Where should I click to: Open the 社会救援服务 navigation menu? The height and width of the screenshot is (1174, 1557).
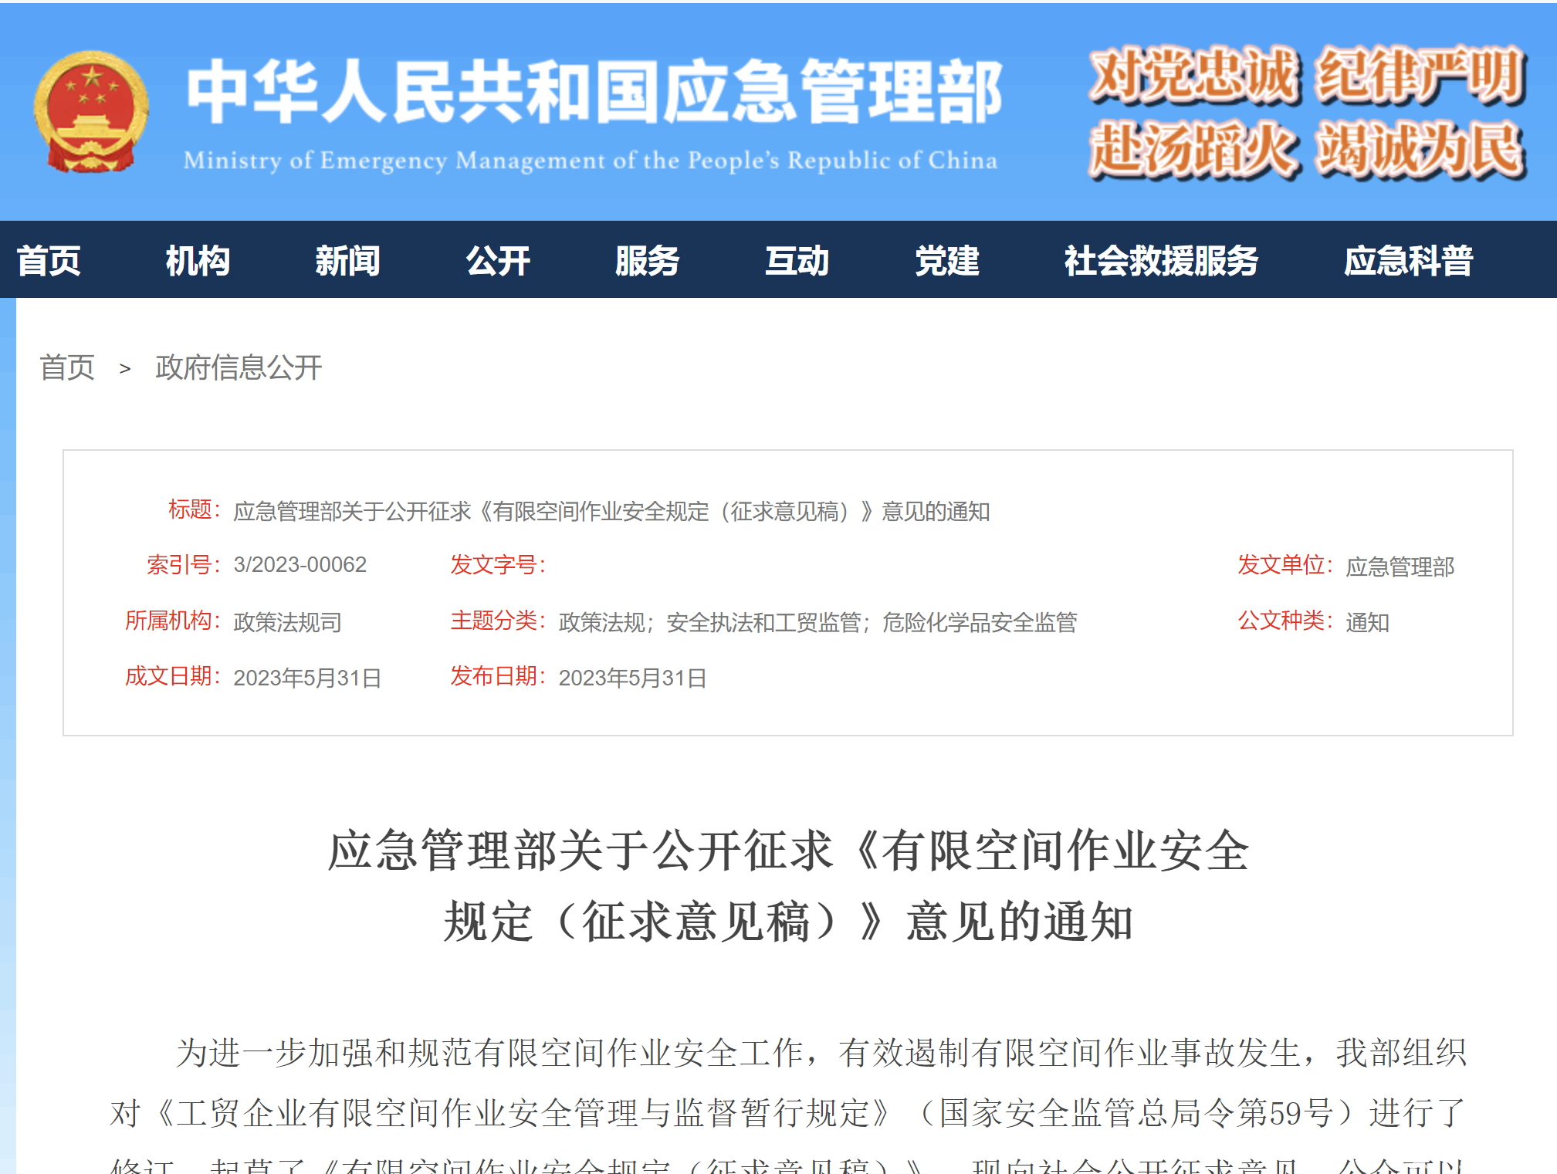1160,261
